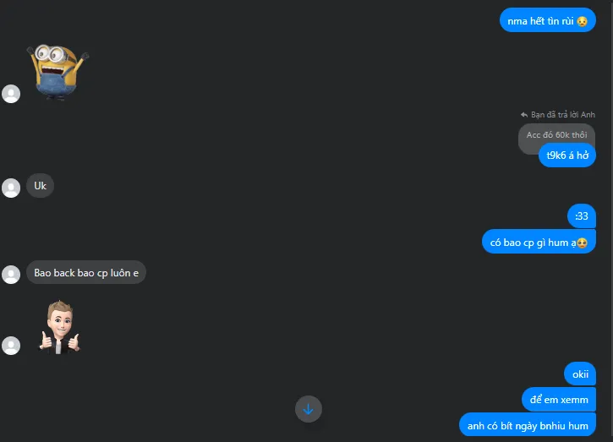Select the ':33' message bubble

[x=582, y=216]
